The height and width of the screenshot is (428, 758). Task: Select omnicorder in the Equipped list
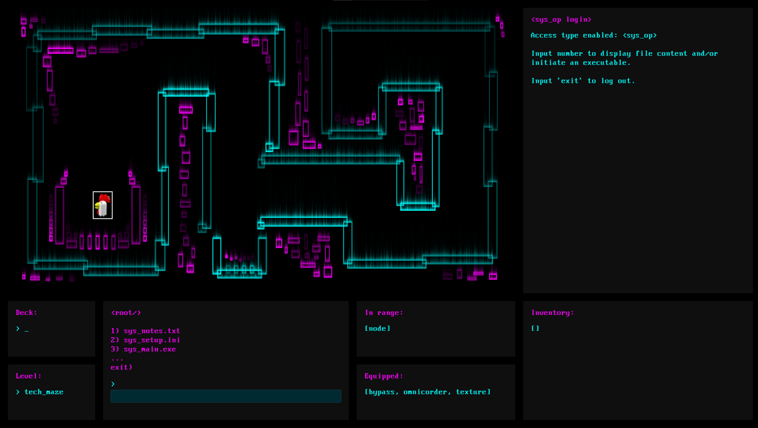coord(425,392)
